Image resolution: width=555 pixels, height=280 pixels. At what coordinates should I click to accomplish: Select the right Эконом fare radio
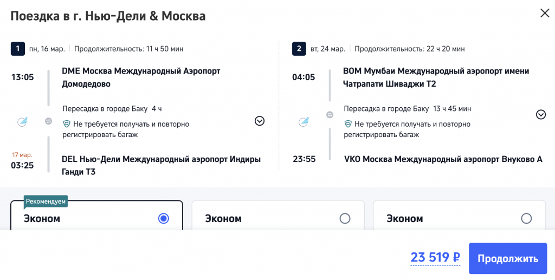(x=526, y=218)
